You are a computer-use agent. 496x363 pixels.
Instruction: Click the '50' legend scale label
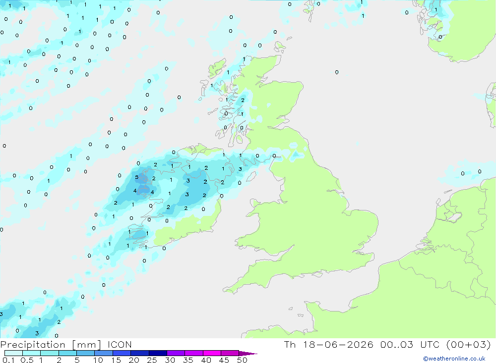(x=243, y=360)
